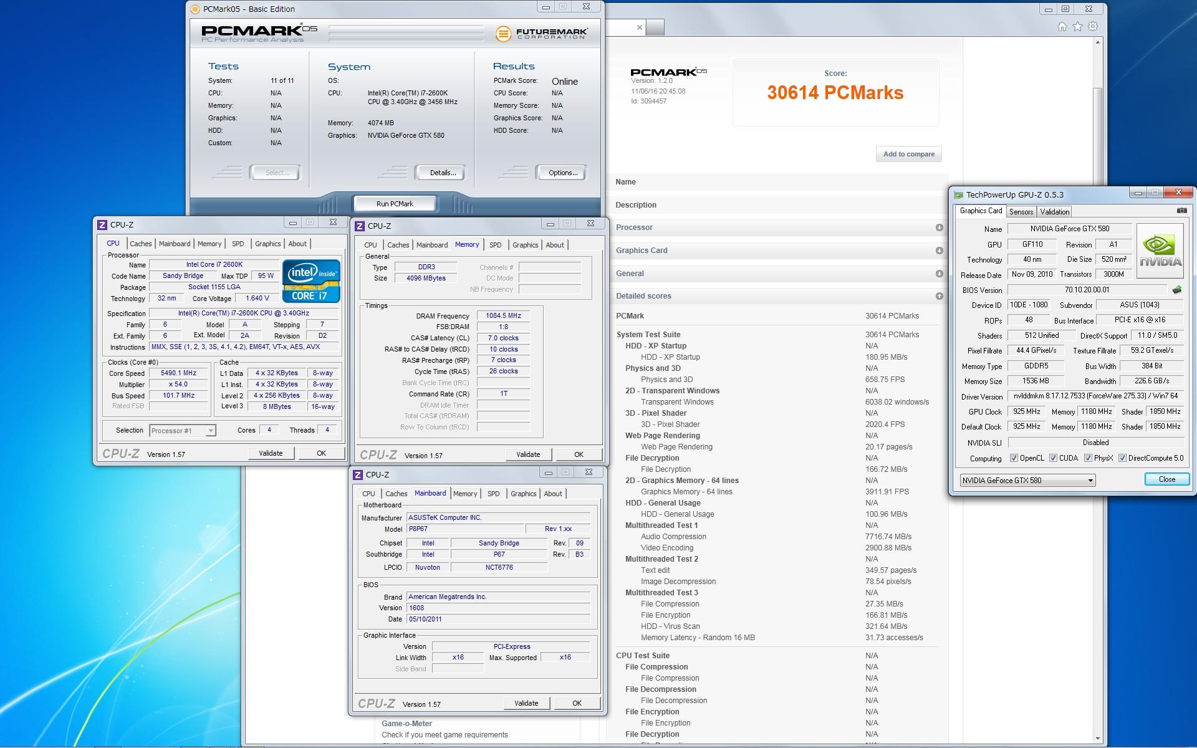Click Mainboard Model P8P67 field
1197x748 pixels.
(465, 529)
